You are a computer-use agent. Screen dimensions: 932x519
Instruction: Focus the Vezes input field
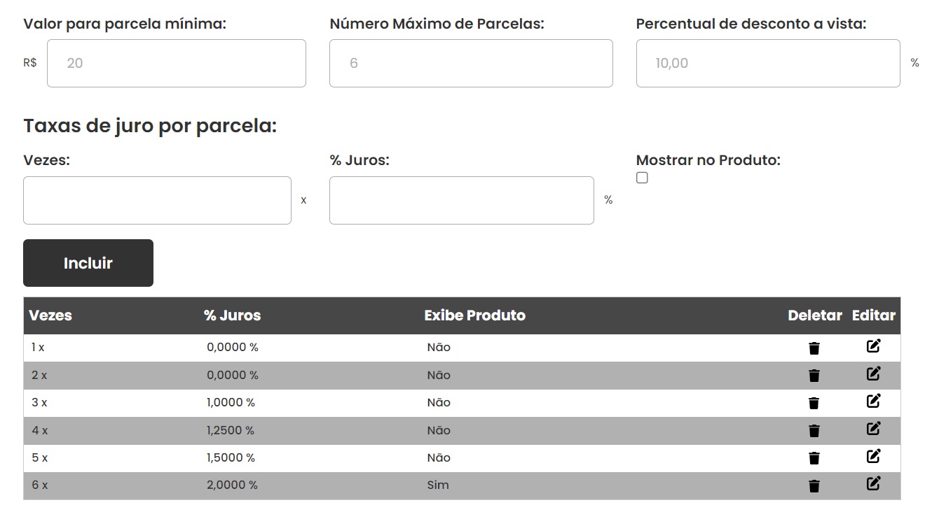pos(157,200)
